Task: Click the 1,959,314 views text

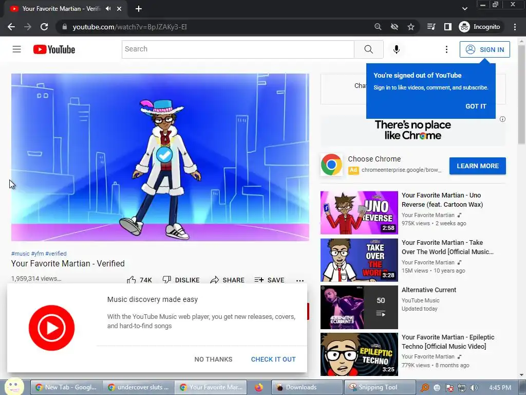Action: (36, 278)
